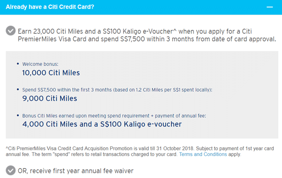Click '4,000 Citi Miles and a S$100 Kaligo e-voucher'

click(102, 124)
